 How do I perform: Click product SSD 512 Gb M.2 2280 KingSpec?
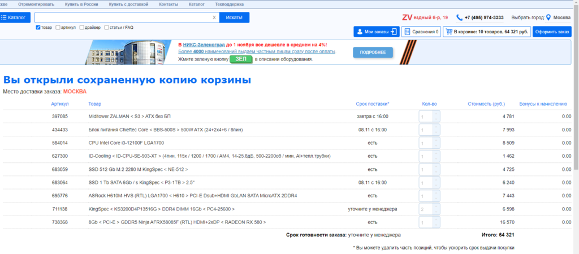[138, 170]
